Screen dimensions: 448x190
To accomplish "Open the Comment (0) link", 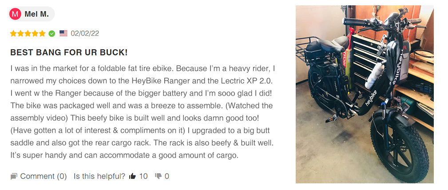I will (x=43, y=176).
